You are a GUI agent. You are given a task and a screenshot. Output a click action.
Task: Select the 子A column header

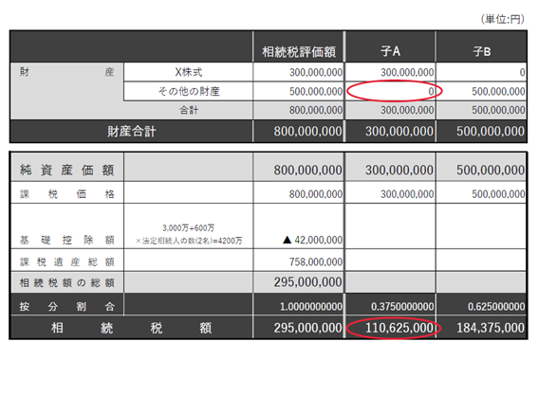(x=390, y=51)
